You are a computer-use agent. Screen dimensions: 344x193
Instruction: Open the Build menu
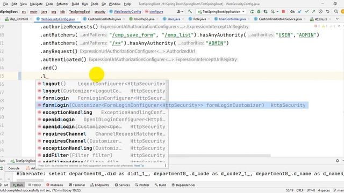click(x=75, y=4)
